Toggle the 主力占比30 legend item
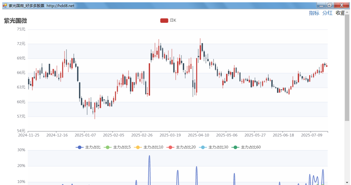Screen dimensions: 351x185 214,147
